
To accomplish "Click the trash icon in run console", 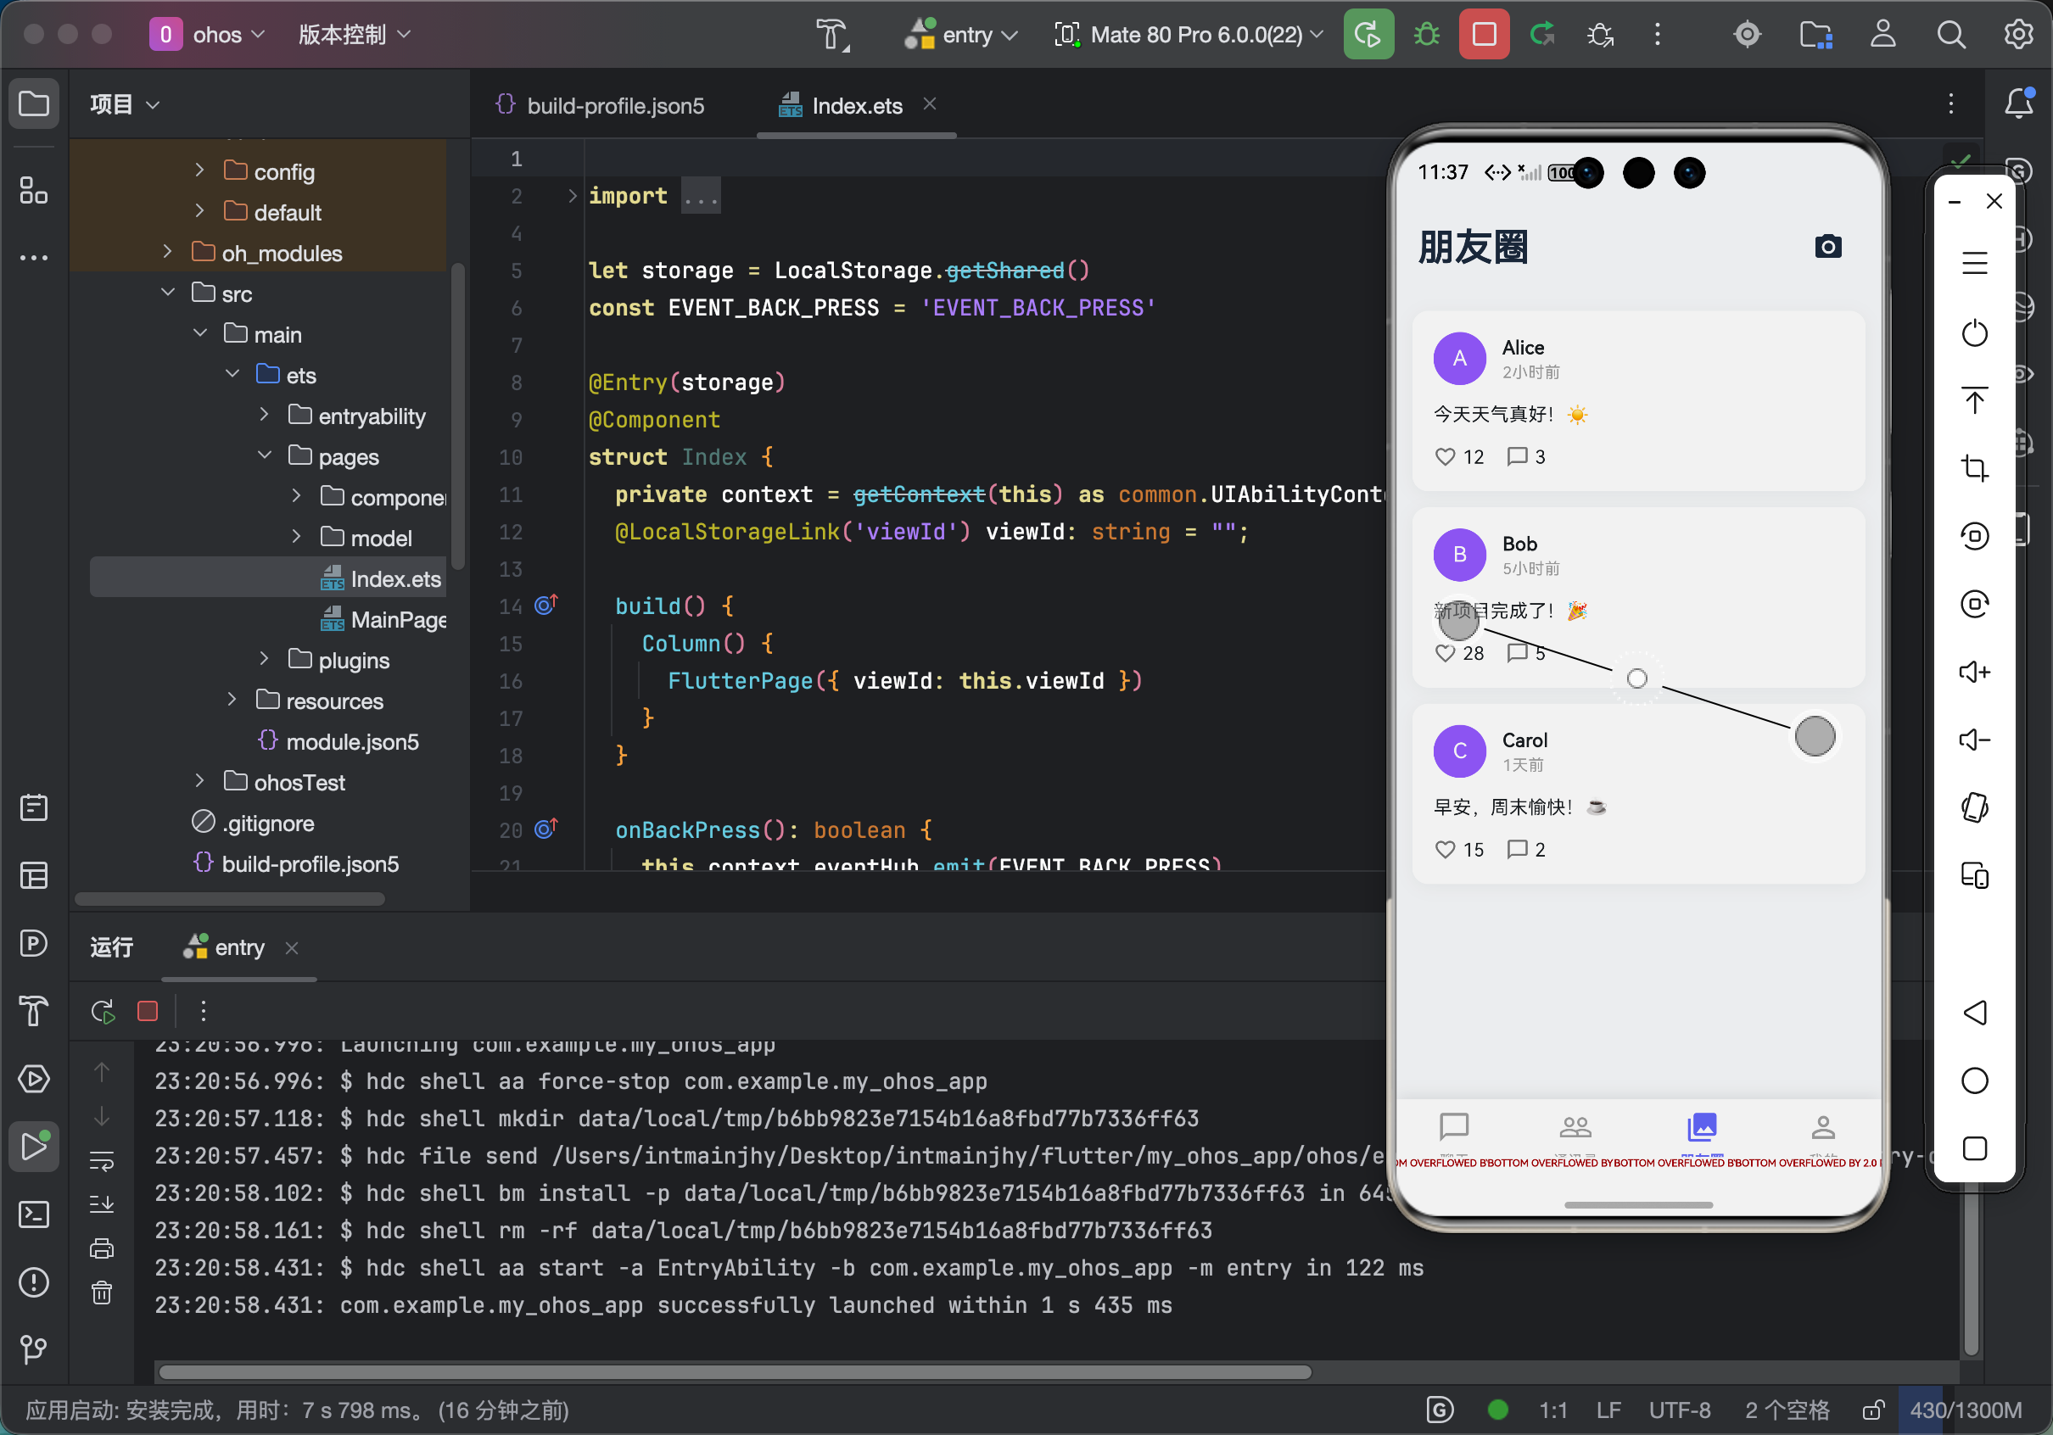I will (102, 1293).
